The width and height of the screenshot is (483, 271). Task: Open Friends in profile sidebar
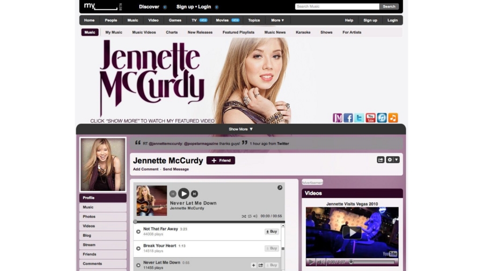pyautogui.click(x=103, y=254)
